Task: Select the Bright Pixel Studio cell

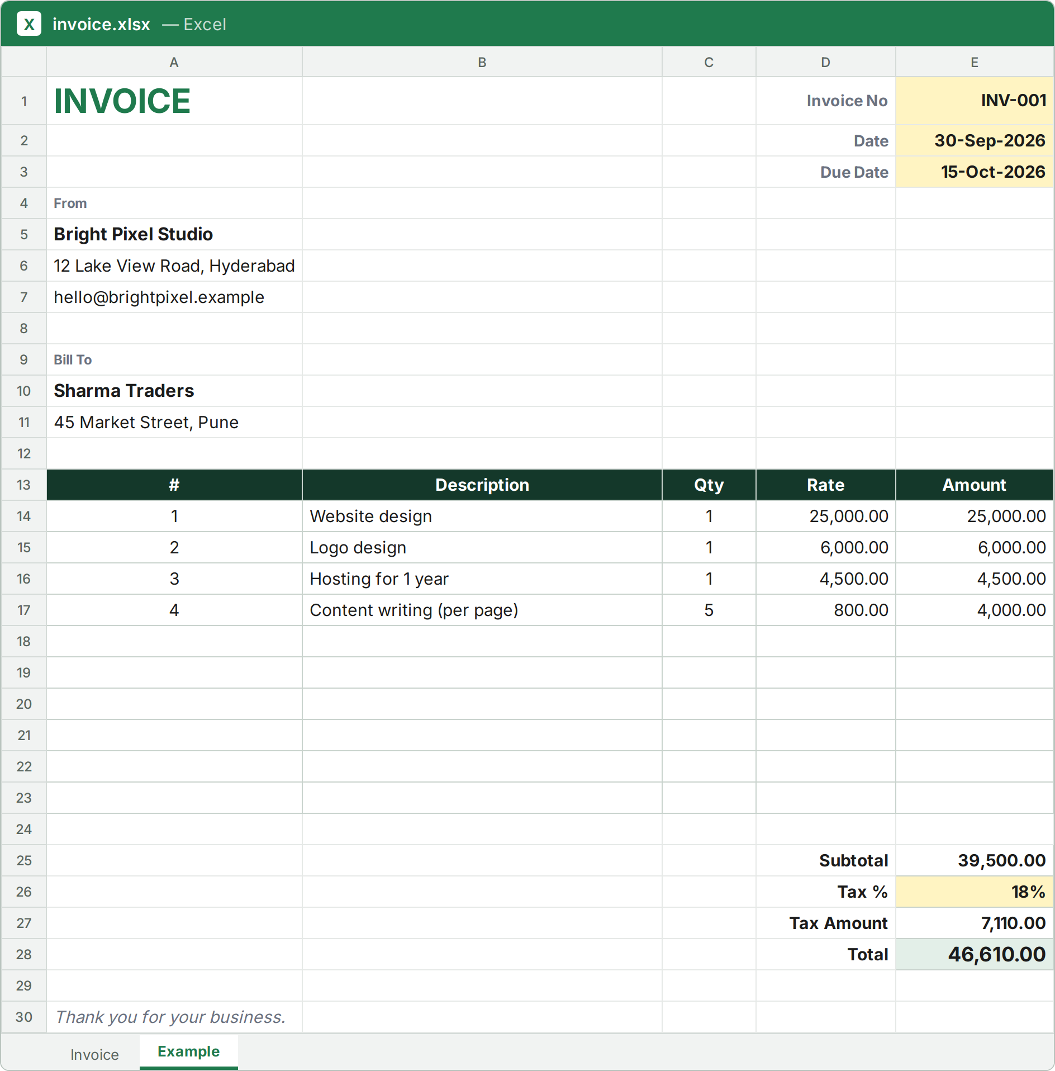Action: coord(174,234)
